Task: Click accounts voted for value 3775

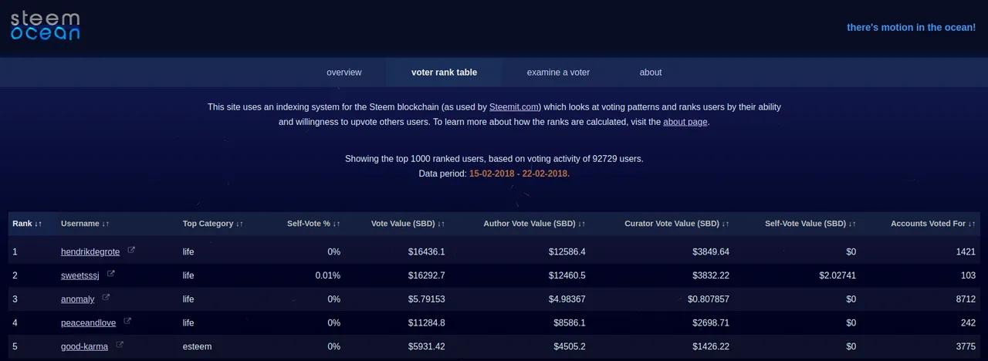Action: pyautogui.click(x=966, y=347)
